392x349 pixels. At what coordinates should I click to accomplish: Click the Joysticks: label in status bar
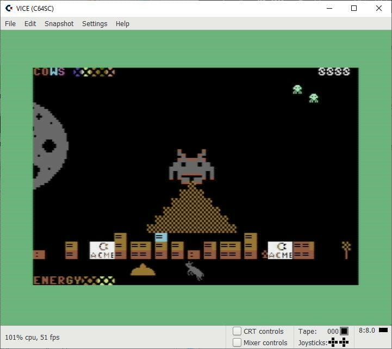[x=313, y=343]
